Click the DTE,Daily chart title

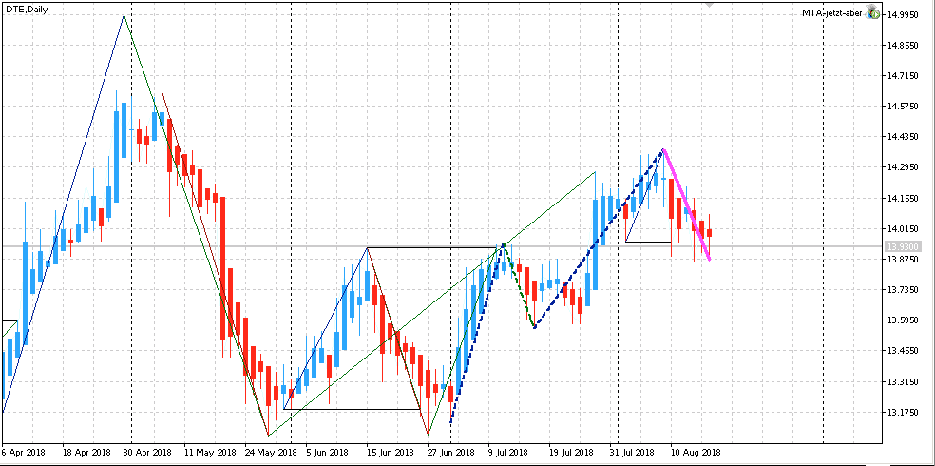[x=27, y=10]
